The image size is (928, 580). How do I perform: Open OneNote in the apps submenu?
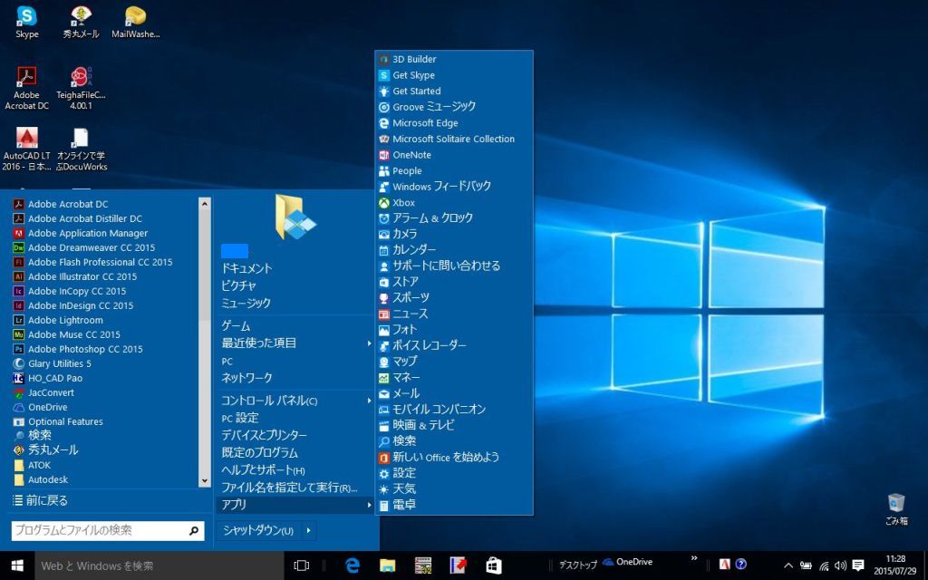point(411,155)
